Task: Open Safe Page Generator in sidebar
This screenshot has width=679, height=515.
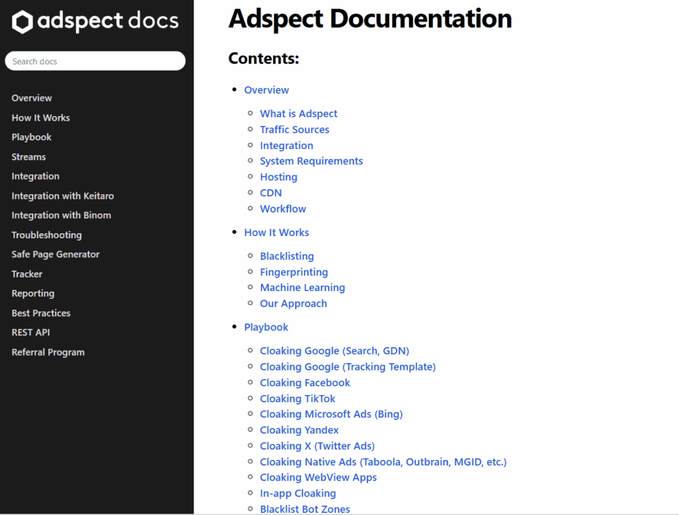Action: (55, 255)
